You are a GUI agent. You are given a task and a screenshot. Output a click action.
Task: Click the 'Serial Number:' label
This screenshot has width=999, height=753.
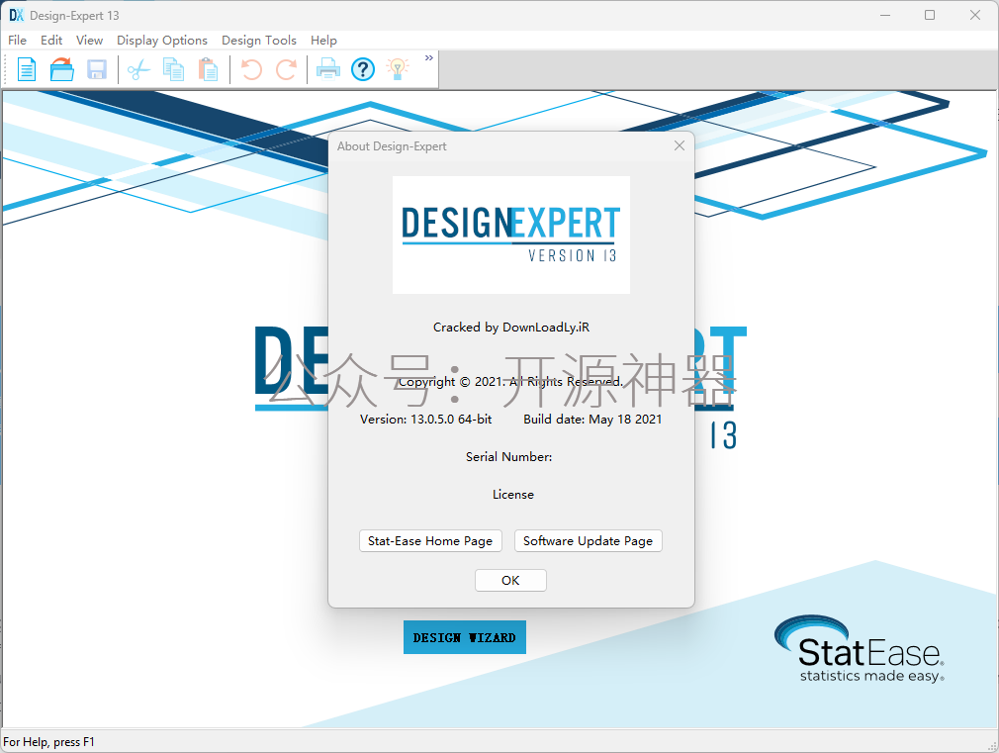click(x=508, y=456)
